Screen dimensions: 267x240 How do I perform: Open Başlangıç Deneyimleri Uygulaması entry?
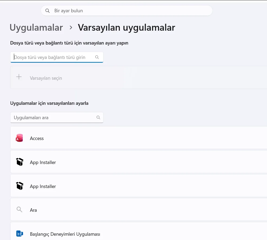(139, 231)
